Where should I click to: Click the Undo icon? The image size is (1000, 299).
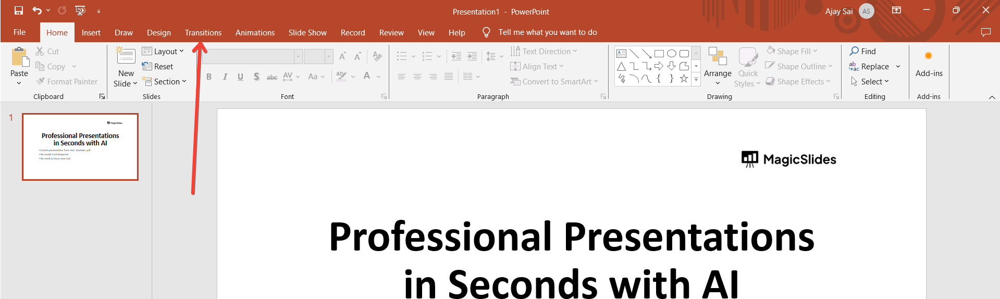tap(37, 10)
